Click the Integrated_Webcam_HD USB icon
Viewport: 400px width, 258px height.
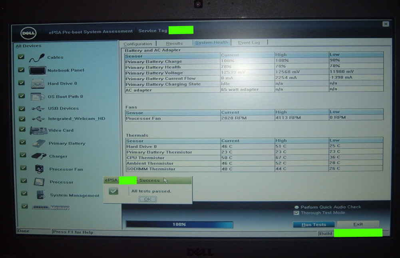[x=38, y=119]
